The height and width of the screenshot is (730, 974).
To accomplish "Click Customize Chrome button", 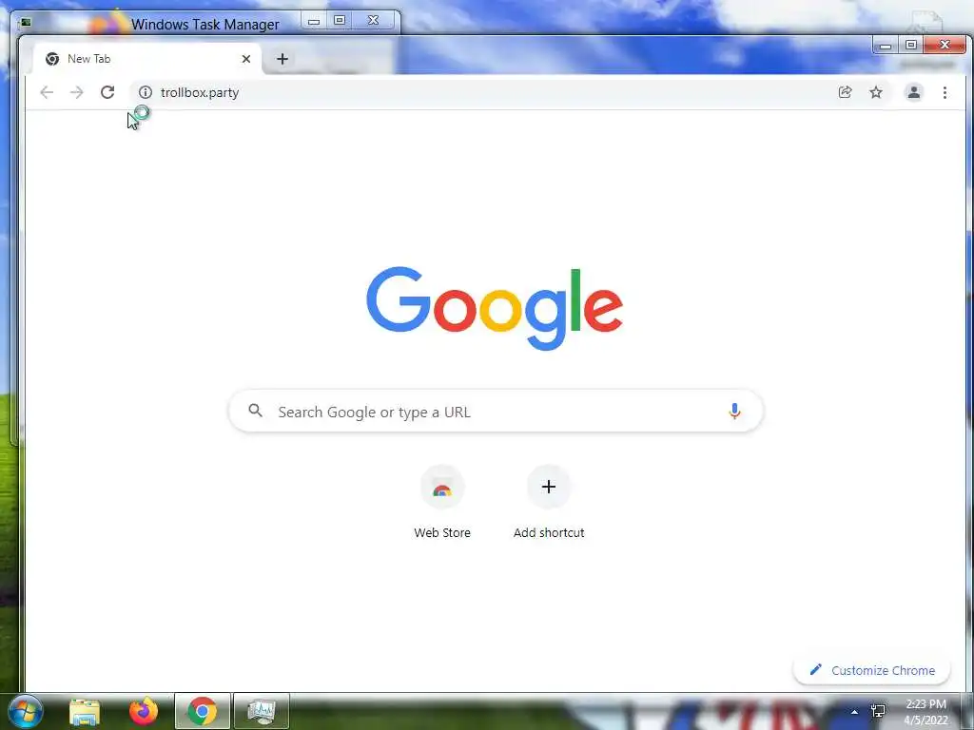I will (872, 670).
